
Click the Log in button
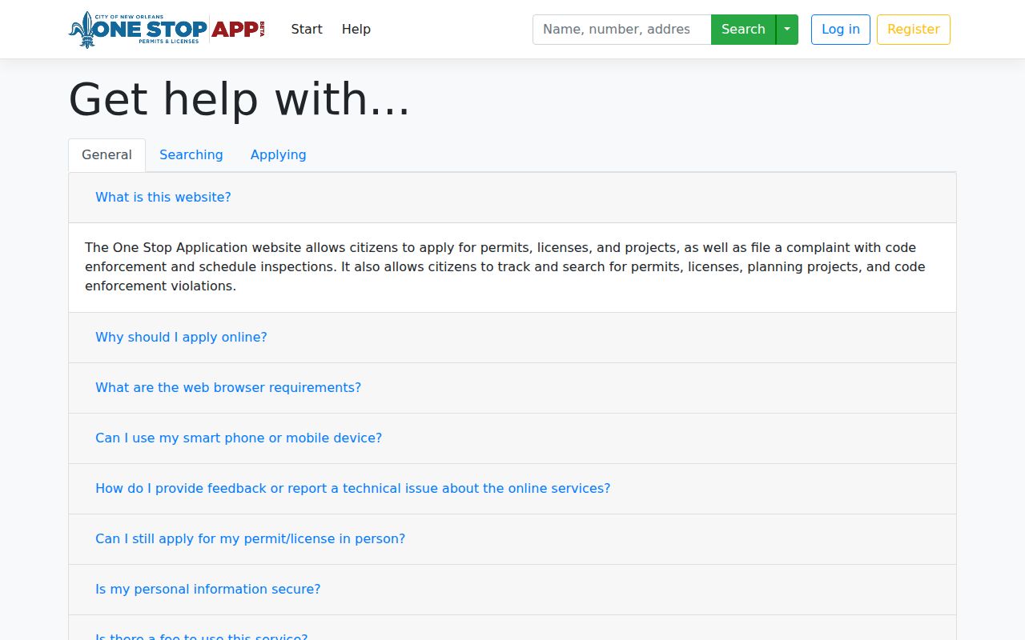click(841, 30)
